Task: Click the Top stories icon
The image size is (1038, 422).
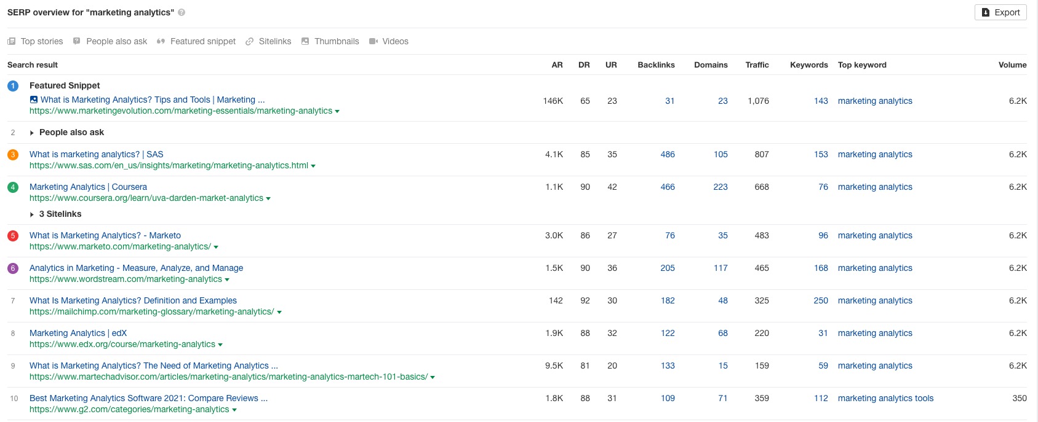Action: (x=11, y=41)
